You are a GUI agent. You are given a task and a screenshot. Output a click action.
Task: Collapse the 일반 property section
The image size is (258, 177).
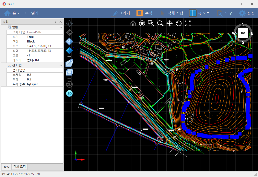click(x=61, y=27)
